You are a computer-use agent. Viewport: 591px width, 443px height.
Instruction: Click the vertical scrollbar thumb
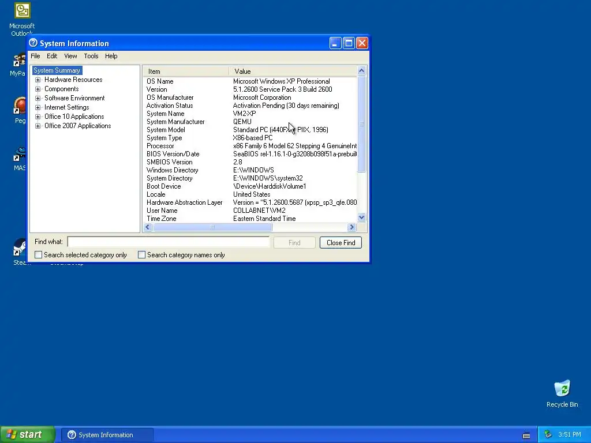tap(361, 123)
